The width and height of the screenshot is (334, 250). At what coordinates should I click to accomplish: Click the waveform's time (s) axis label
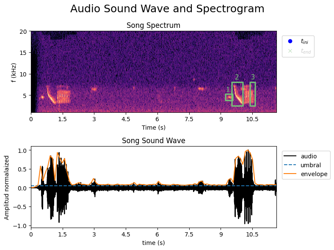[x=154, y=243]
